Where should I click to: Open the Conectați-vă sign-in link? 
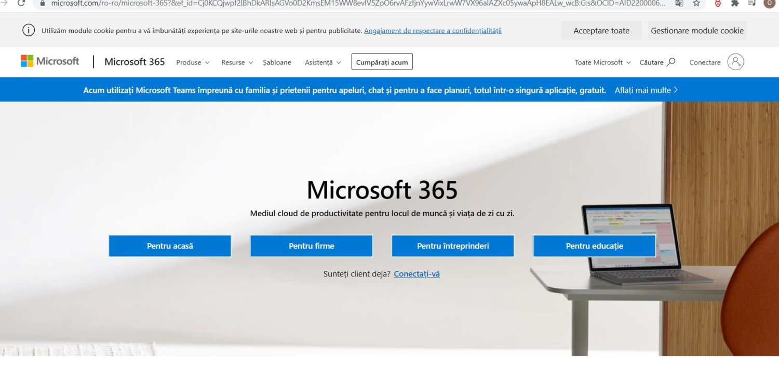point(417,273)
